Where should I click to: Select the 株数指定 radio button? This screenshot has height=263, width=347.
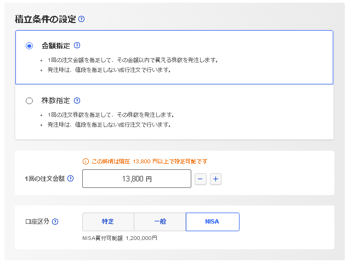coord(30,101)
